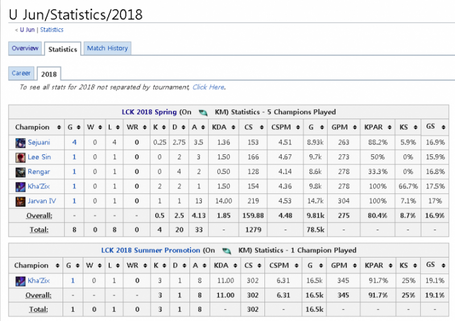The width and height of the screenshot is (455, 321).
Task: Click the Kha'Zix icon in Spring table
Action: 20,186
